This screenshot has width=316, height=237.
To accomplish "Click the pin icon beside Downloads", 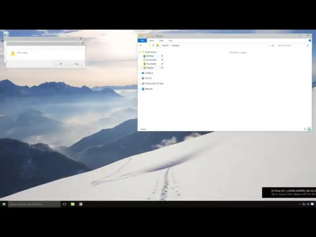I will (162, 64).
